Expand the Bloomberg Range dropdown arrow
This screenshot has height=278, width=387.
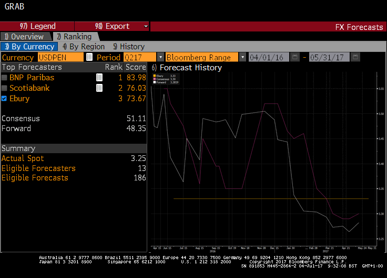click(x=242, y=57)
